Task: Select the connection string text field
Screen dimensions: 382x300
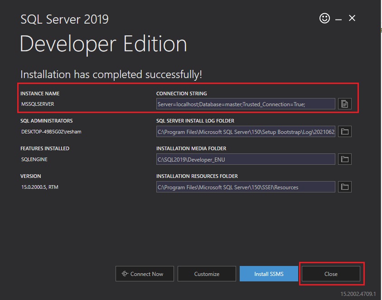Action: tap(246, 104)
